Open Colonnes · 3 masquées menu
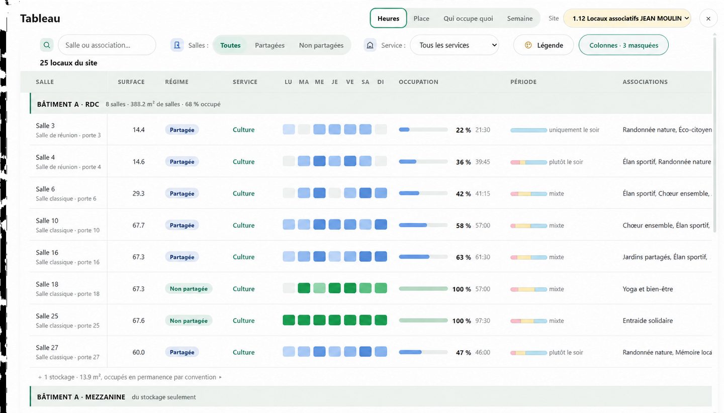Viewport: 724px width, 413px height. tap(623, 45)
